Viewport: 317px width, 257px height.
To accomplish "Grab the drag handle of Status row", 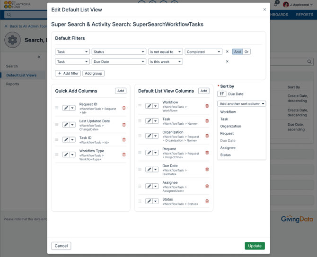I will 140,201.
